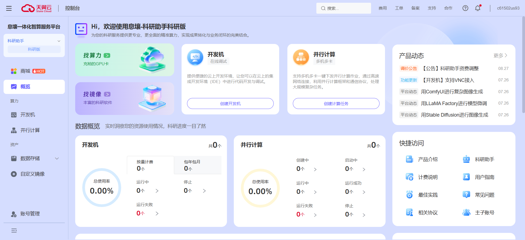
Task: Open the 工单 top menu
Action: pyautogui.click(x=399, y=8)
